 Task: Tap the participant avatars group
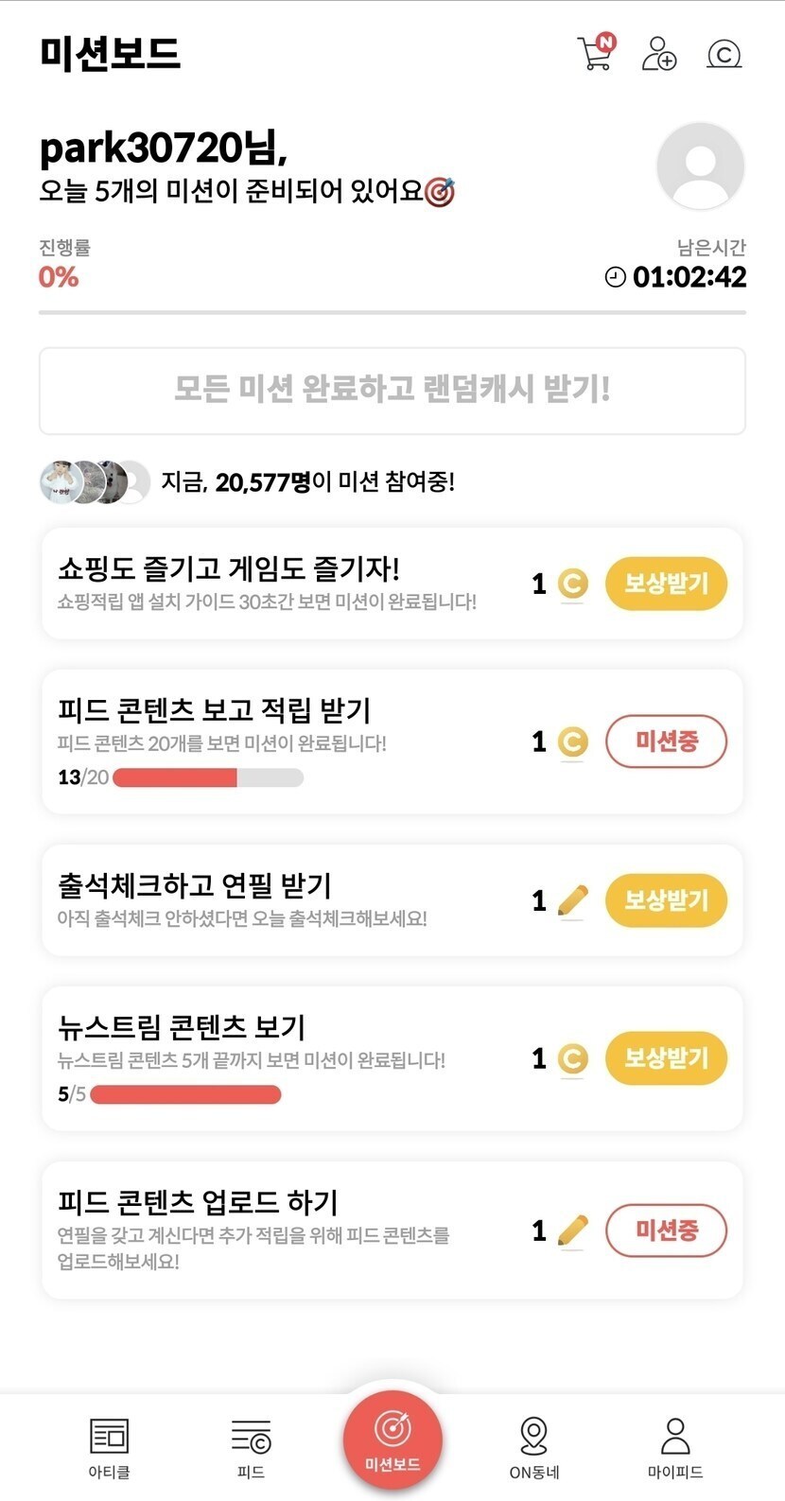(95, 482)
